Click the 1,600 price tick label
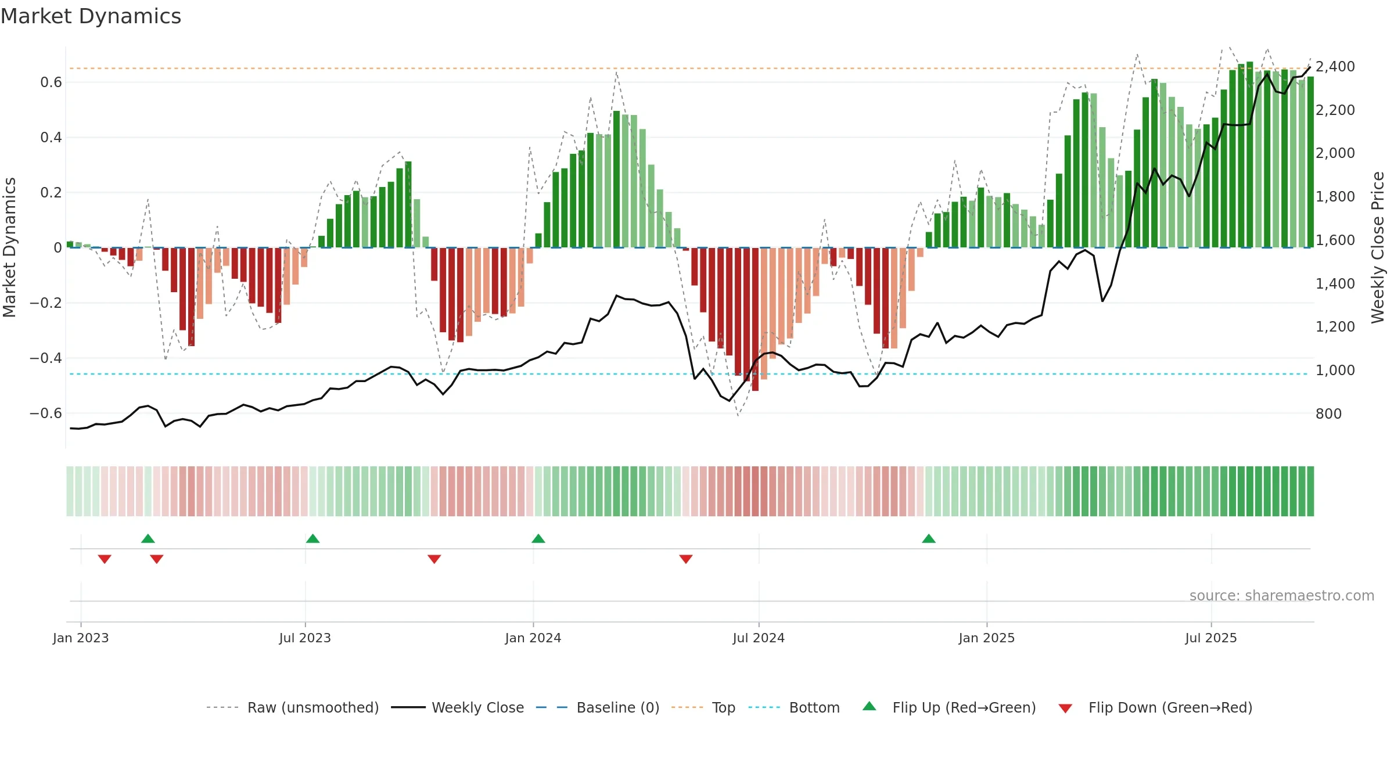 pos(1335,240)
